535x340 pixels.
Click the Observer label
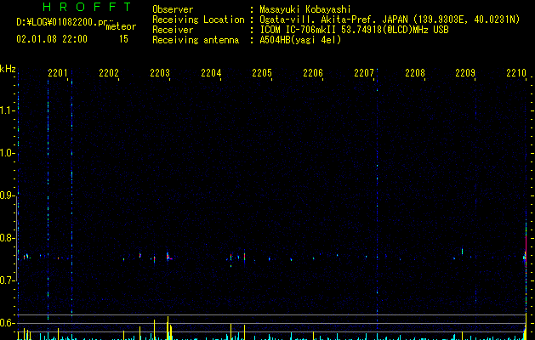pos(173,9)
